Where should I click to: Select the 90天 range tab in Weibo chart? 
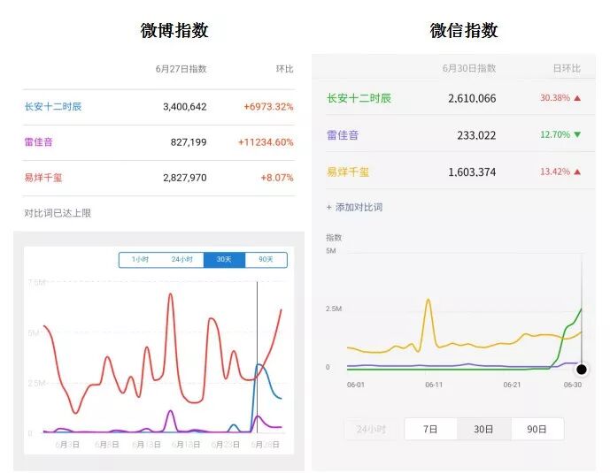[x=266, y=259]
